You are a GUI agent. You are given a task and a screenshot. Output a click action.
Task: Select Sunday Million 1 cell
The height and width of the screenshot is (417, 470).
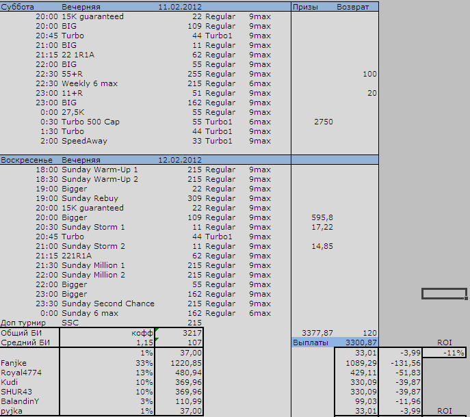[93, 265]
